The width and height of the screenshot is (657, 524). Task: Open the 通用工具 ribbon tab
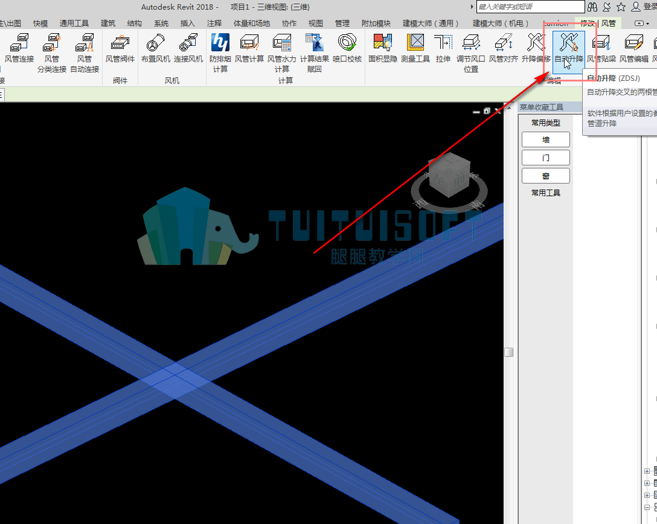point(74,24)
